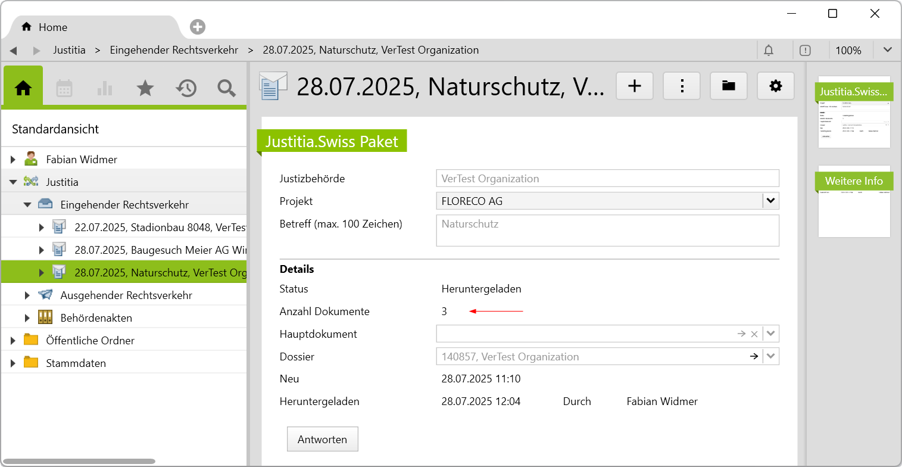Collapse the Justitia tree node
Viewport: 902px width, 467px height.
coord(13,182)
